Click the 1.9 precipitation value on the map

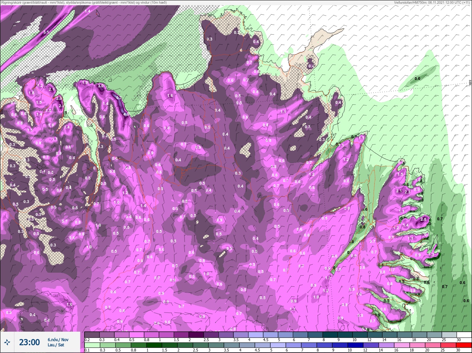coord(85,83)
